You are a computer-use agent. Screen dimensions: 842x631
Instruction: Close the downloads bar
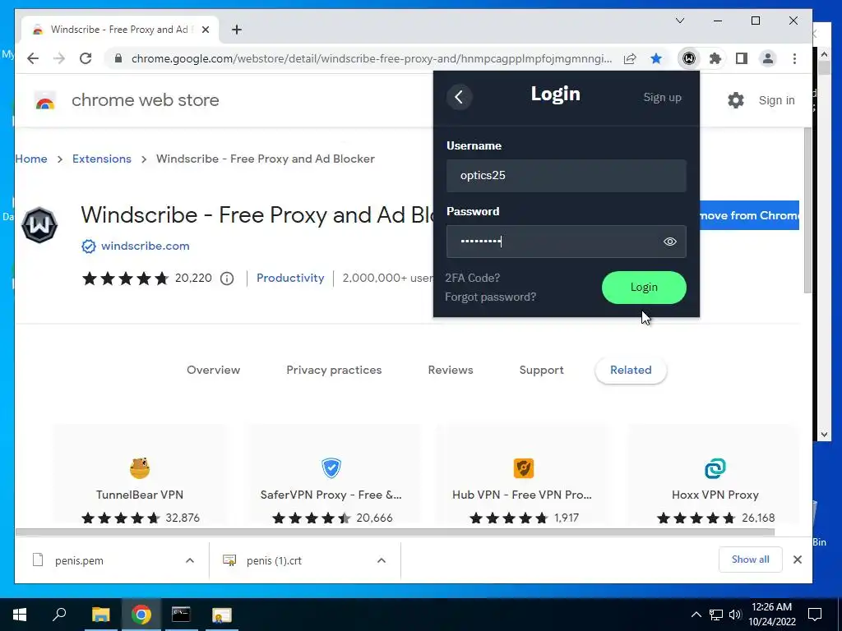coord(798,560)
